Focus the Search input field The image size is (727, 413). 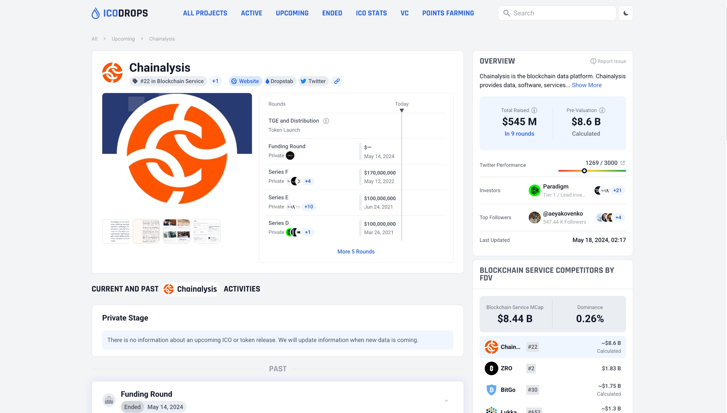[x=557, y=13]
